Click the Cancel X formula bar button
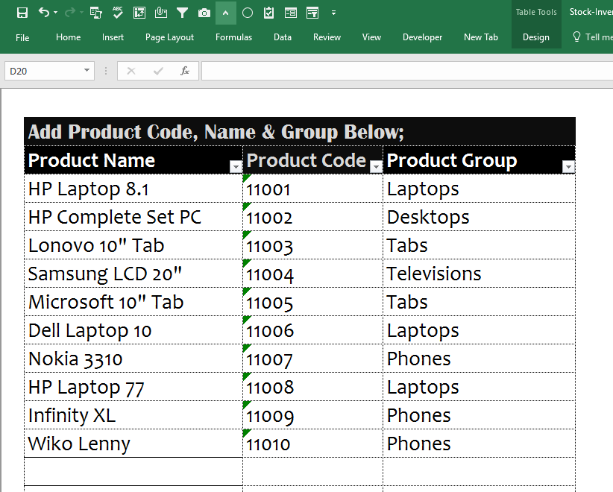The image size is (613, 492). (x=131, y=71)
